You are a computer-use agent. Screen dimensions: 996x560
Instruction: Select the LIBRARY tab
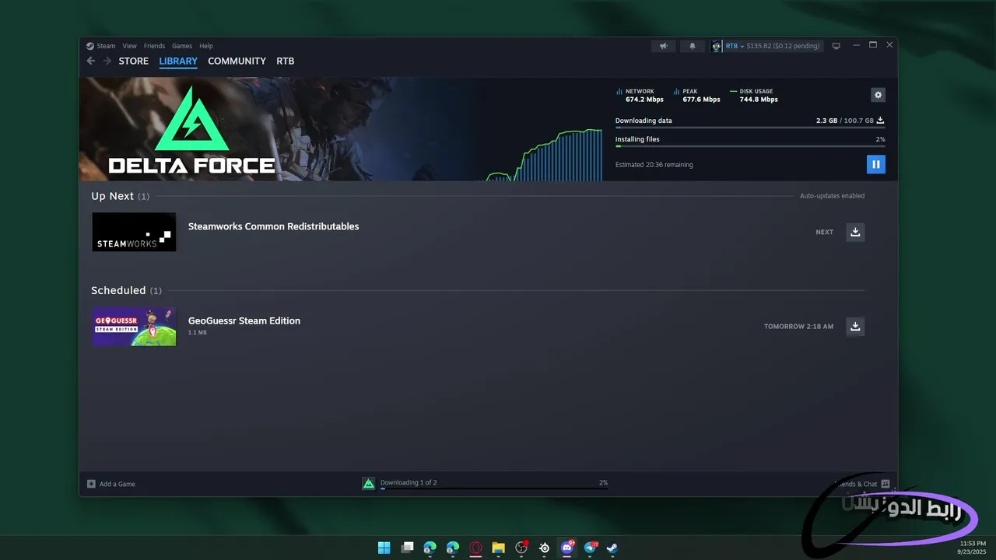178,61
